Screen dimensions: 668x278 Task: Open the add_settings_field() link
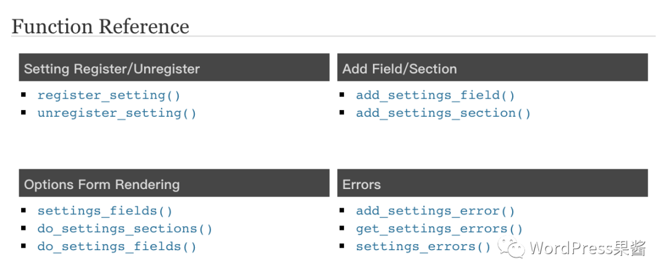point(435,95)
